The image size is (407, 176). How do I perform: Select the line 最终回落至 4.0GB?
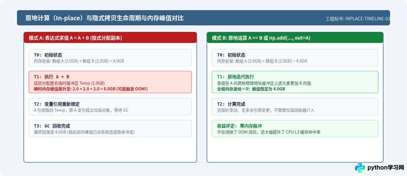tap(84, 132)
